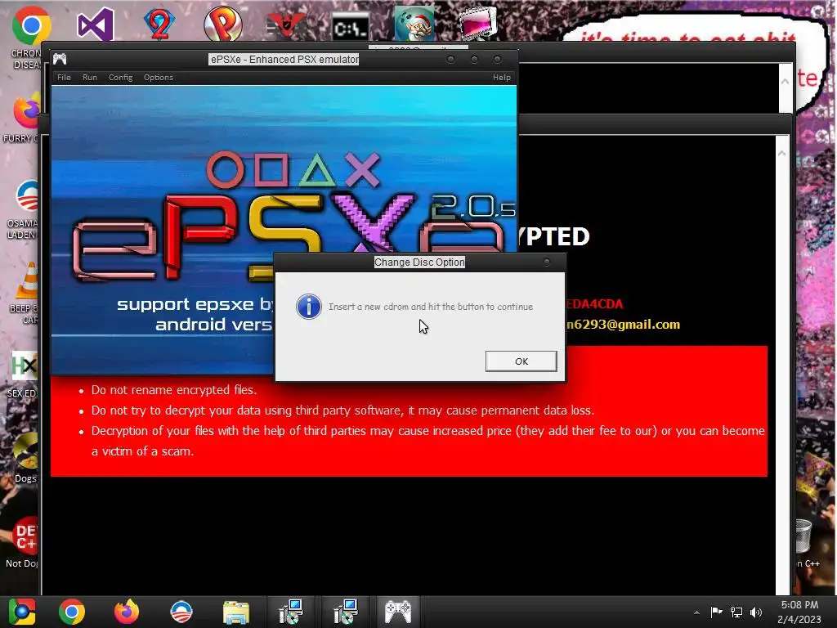Open Firefox from the taskbar
The image size is (837, 628).
[127, 612]
